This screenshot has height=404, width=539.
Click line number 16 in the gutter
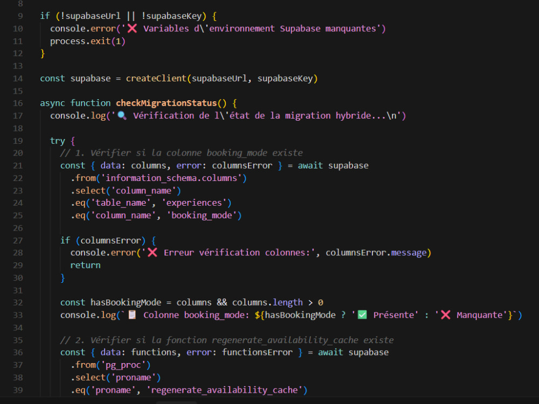point(18,103)
